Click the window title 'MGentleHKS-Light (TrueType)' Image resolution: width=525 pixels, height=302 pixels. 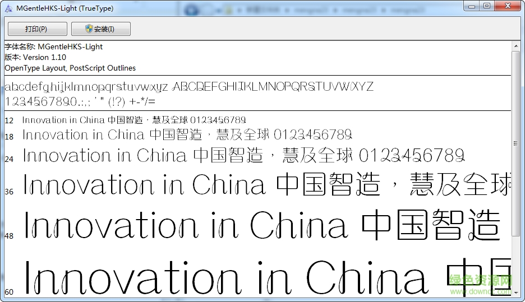(x=65, y=8)
